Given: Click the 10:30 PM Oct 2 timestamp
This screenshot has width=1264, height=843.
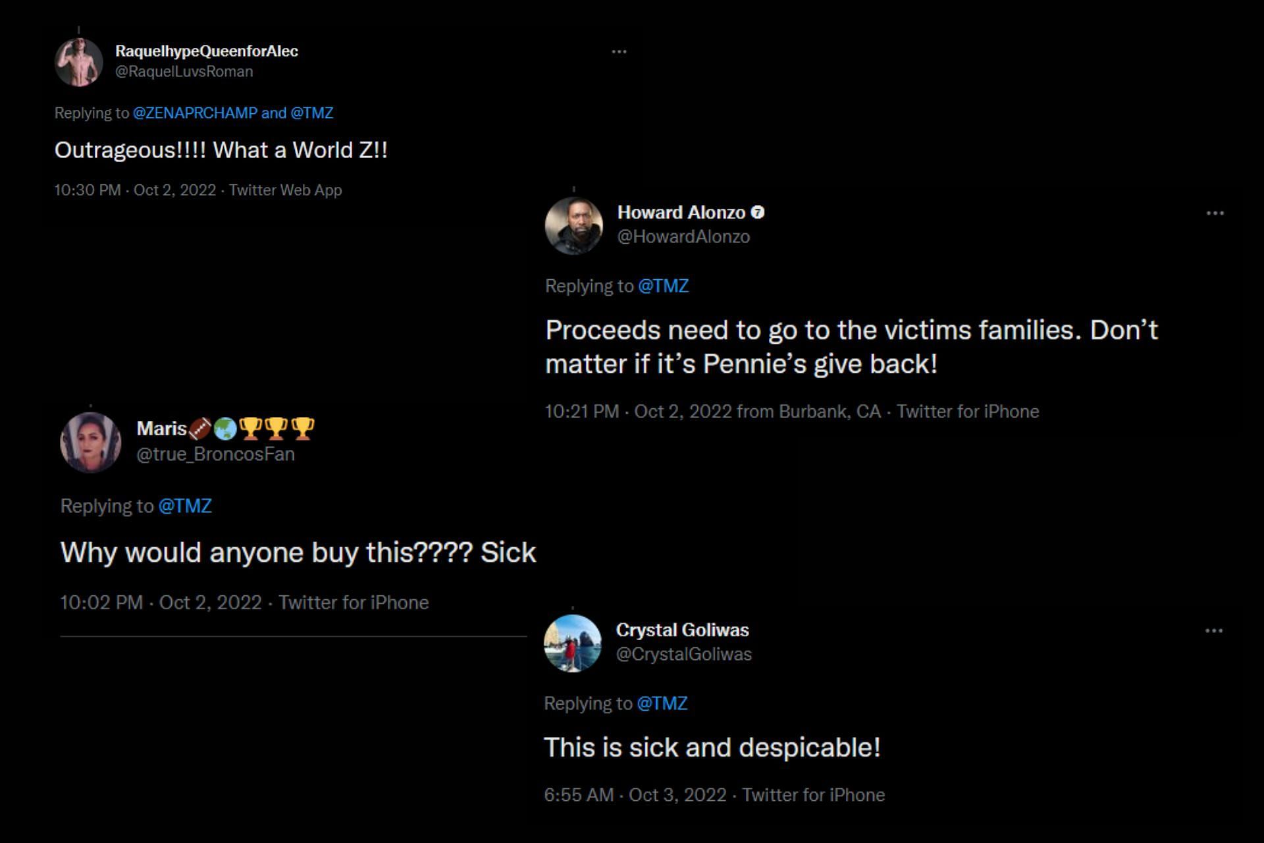Looking at the screenshot, I should point(135,190).
